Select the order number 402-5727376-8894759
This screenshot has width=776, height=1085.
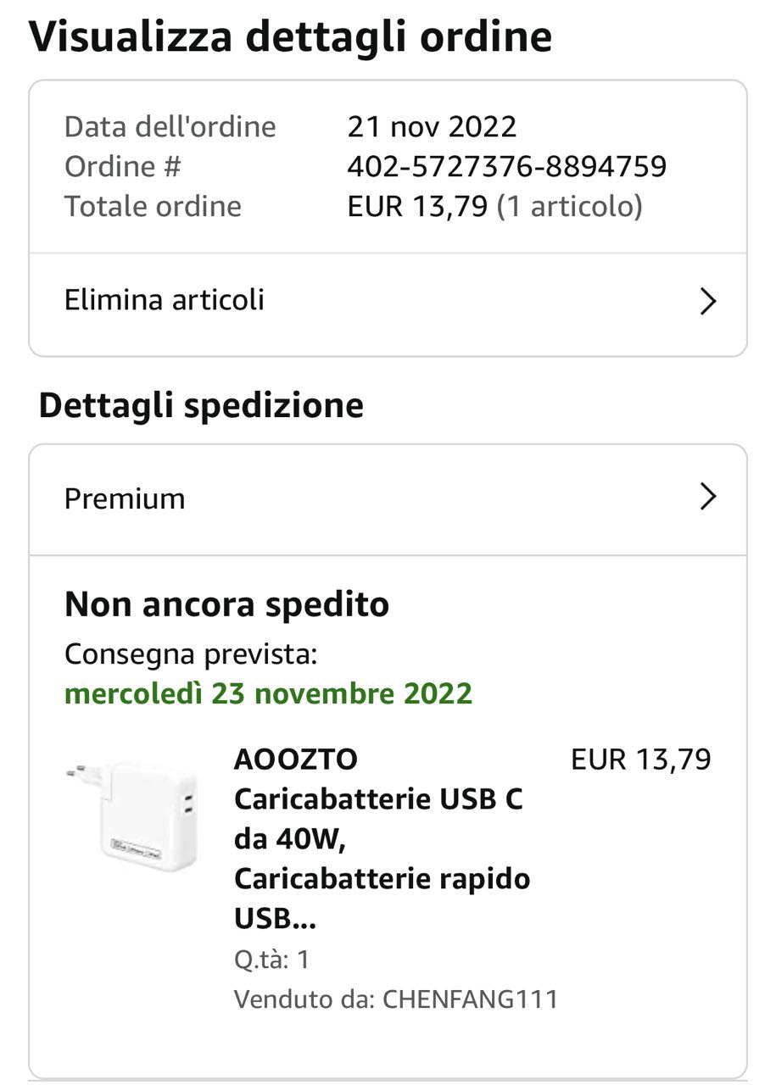click(506, 166)
